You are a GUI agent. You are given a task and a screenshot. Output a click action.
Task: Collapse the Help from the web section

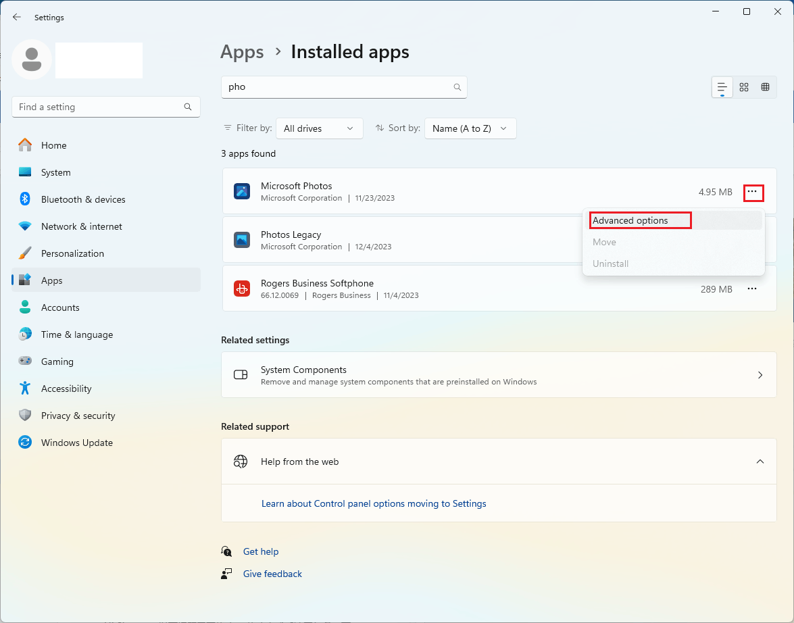tap(760, 462)
